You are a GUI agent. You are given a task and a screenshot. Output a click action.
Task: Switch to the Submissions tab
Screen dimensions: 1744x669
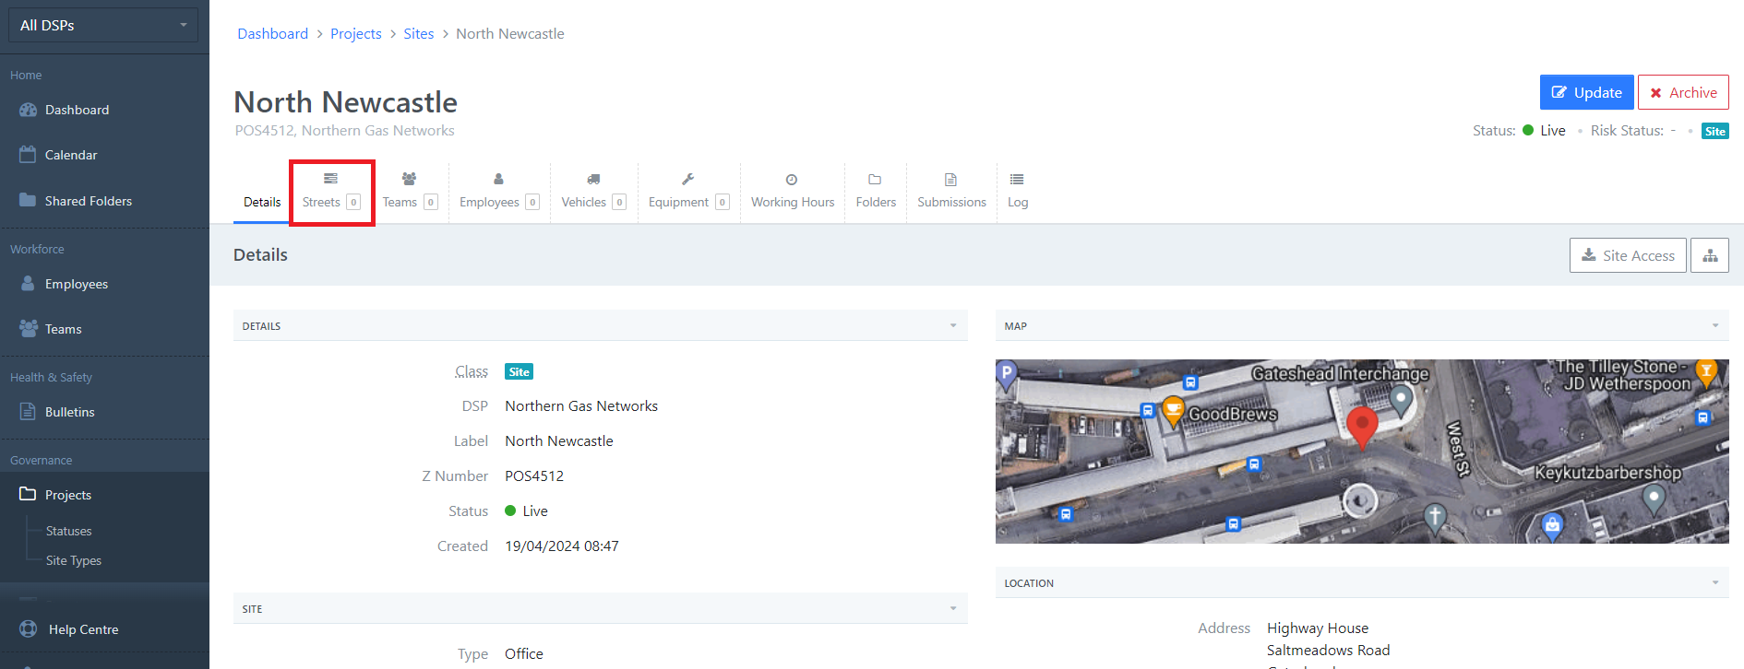click(951, 193)
